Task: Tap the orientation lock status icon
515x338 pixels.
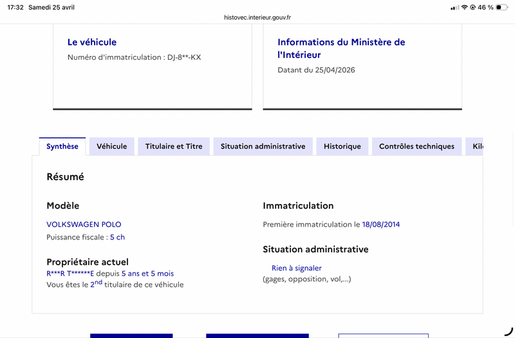Action: tap(473, 7)
